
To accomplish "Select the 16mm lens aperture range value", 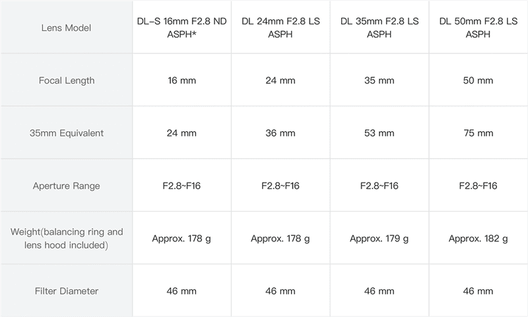I will [181, 186].
